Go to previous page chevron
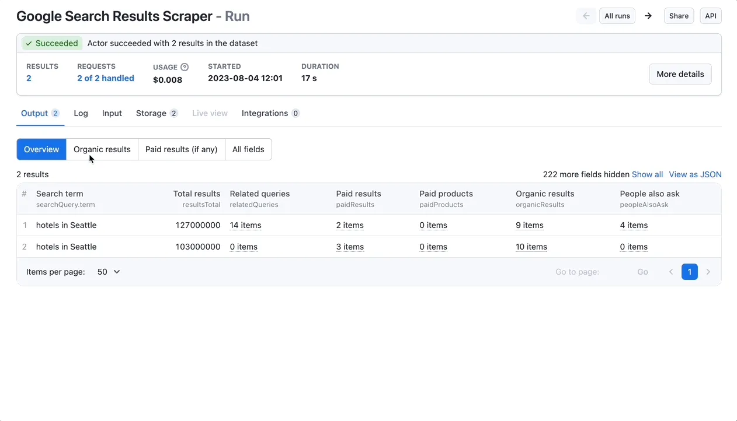This screenshot has height=421, width=737. pyautogui.click(x=671, y=272)
